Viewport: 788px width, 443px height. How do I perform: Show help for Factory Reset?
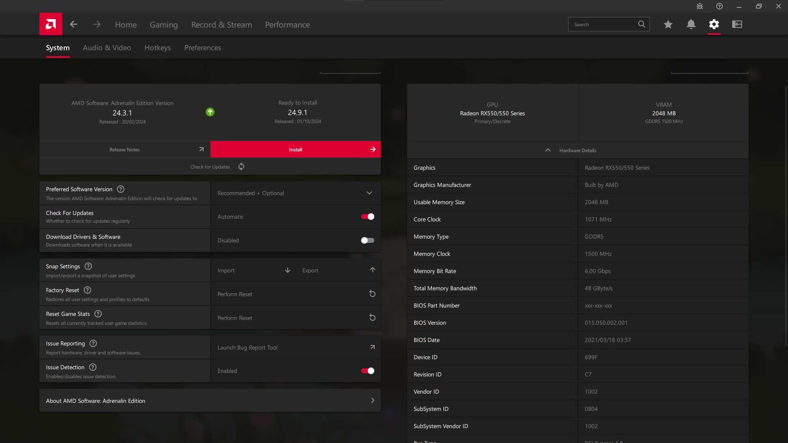(x=87, y=290)
